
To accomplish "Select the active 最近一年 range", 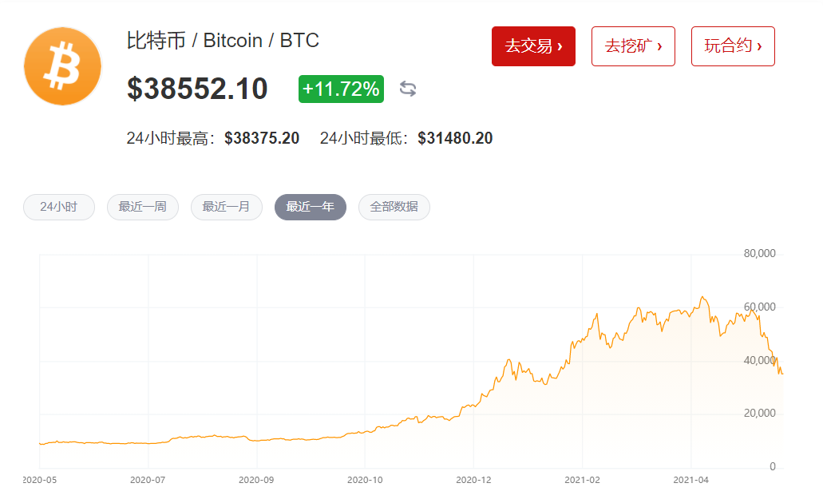I will [310, 207].
